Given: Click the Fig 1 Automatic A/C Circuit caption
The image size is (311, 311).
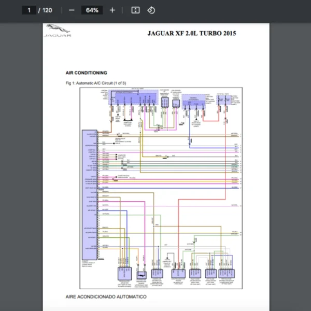Looking at the screenshot, I should [95, 83].
